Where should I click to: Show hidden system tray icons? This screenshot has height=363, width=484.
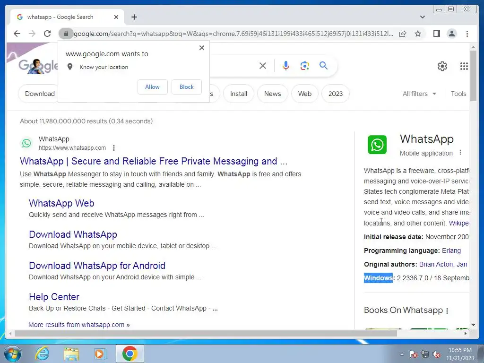(x=402, y=354)
